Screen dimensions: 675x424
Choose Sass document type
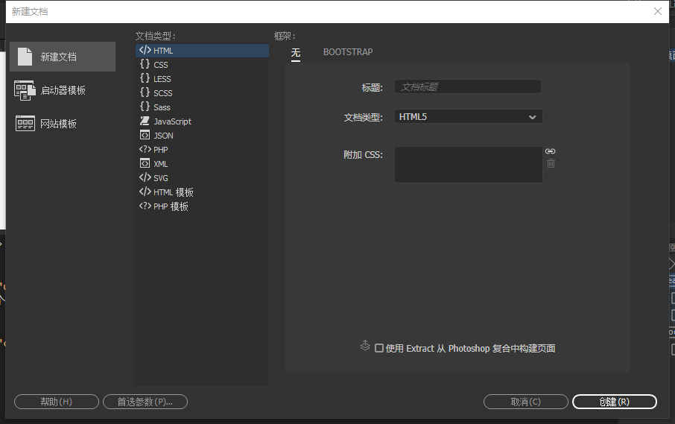click(x=202, y=107)
